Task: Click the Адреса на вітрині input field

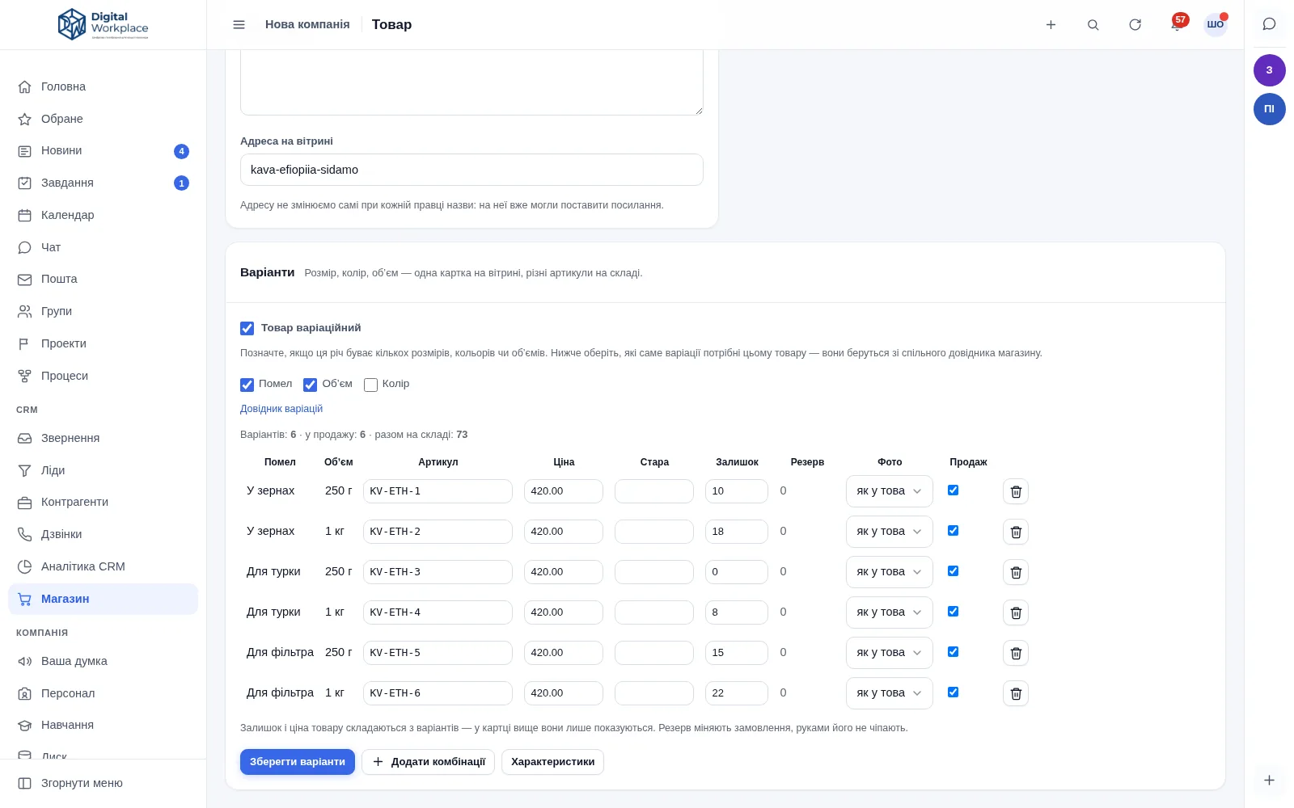Action: pyautogui.click(x=472, y=170)
